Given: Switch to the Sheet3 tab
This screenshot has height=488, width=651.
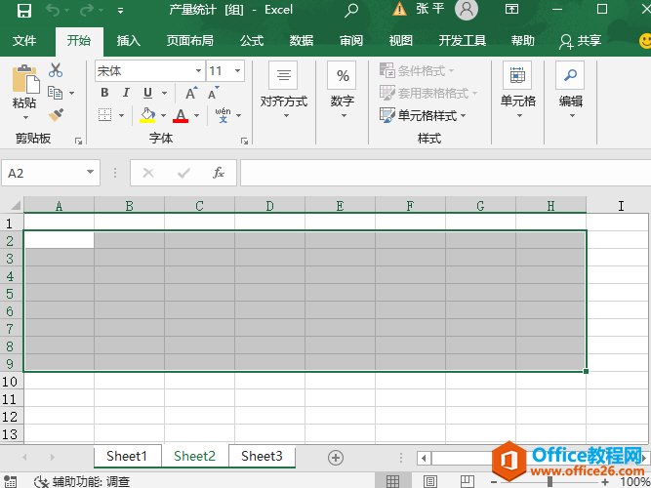Looking at the screenshot, I should point(262,456).
